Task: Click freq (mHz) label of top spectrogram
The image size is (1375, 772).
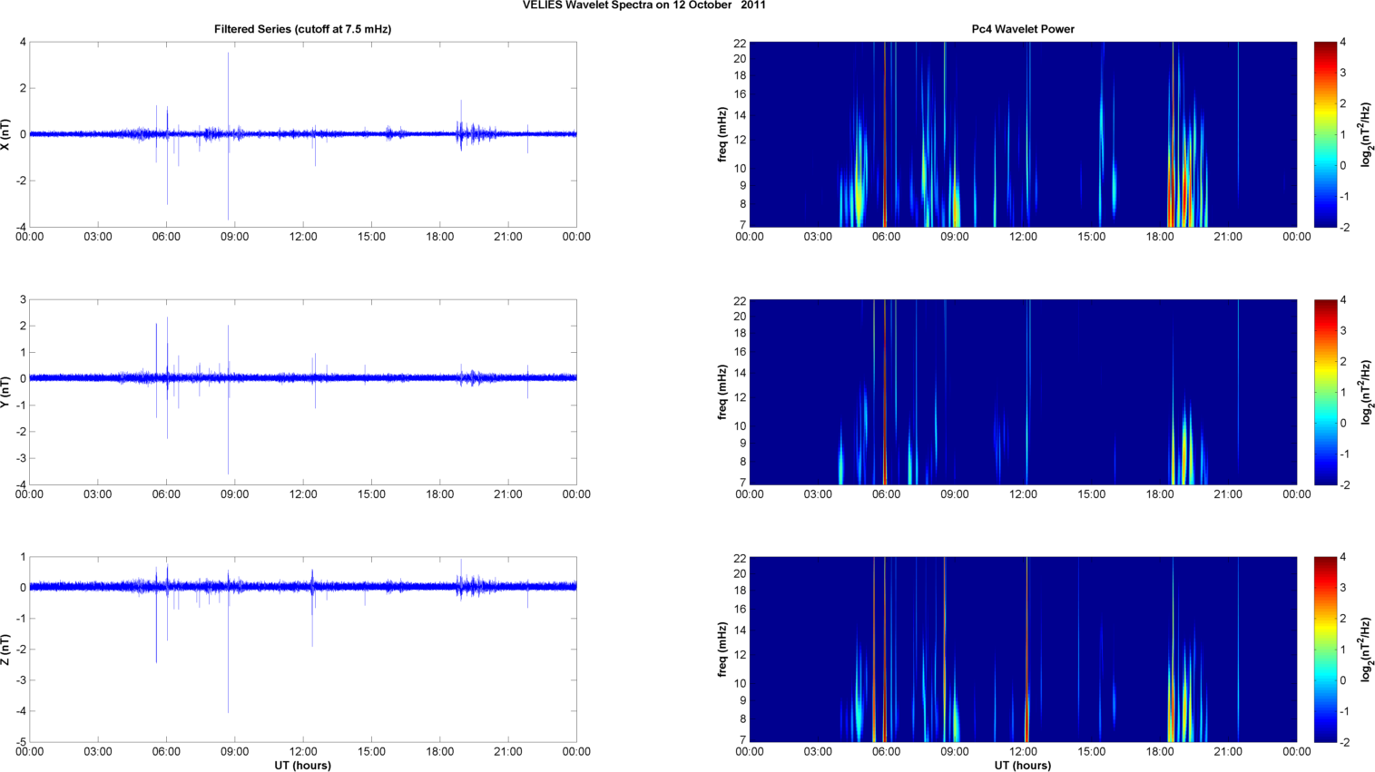Action: point(722,134)
